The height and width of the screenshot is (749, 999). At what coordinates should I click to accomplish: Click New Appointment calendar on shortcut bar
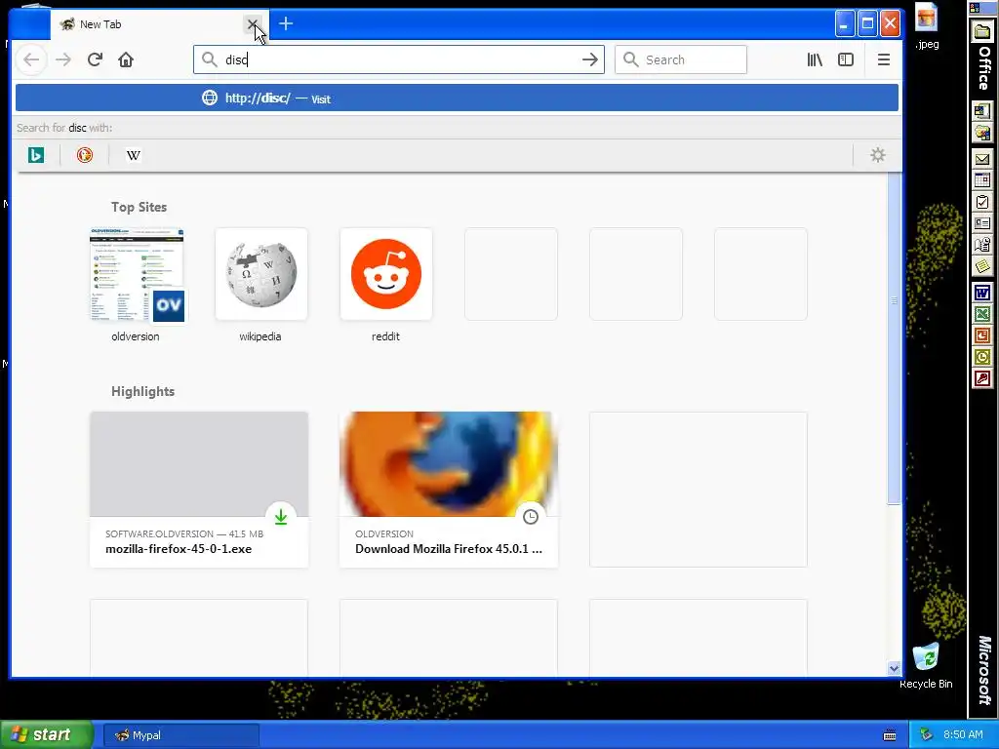982,180
